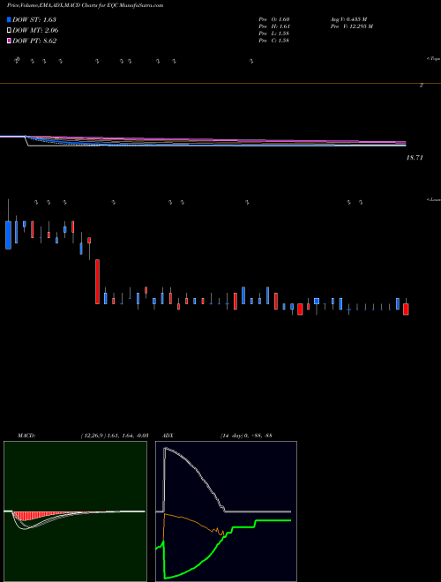Click ADX parameters '(14 day) 0, +88, -88'
Viewport: 441px width, 582px height.
click(x=246, y=436)
